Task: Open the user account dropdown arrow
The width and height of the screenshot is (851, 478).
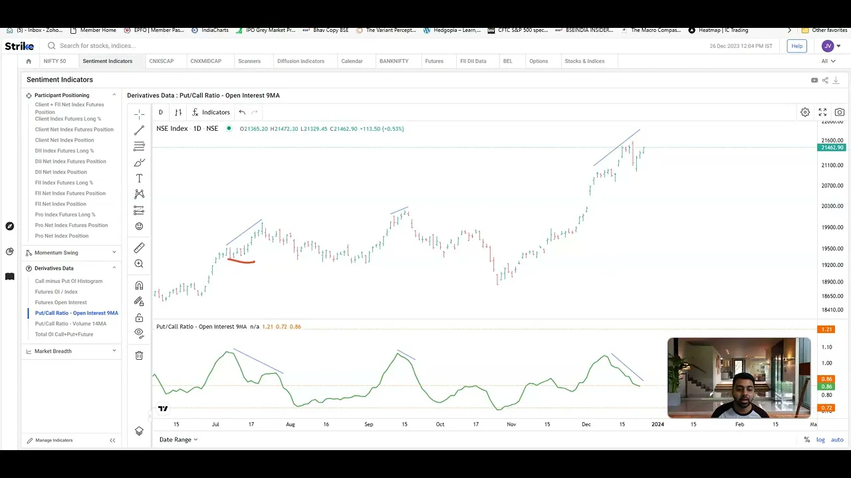Action: coord(839,46)
